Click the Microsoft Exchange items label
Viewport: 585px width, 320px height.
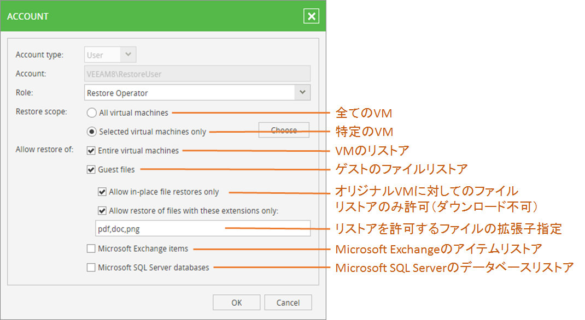[143, 248]
